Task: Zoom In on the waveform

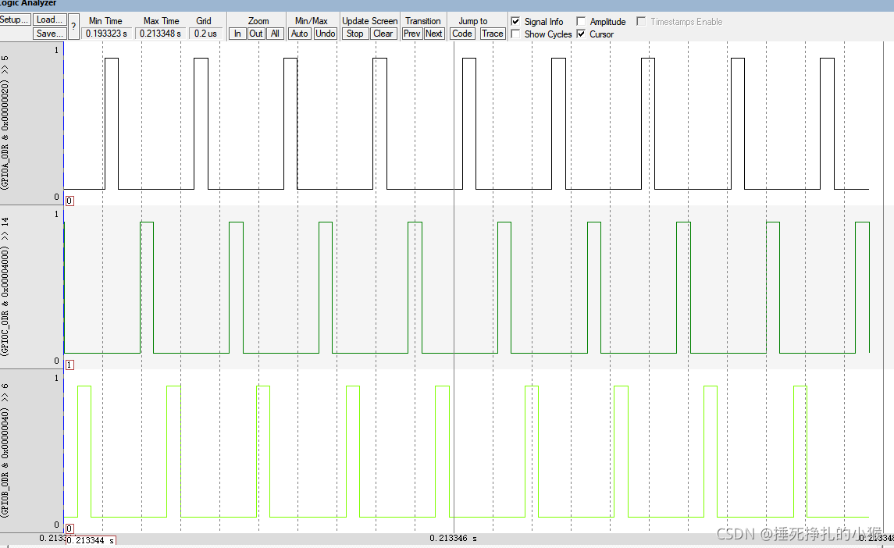Action: tap(237, 34)
